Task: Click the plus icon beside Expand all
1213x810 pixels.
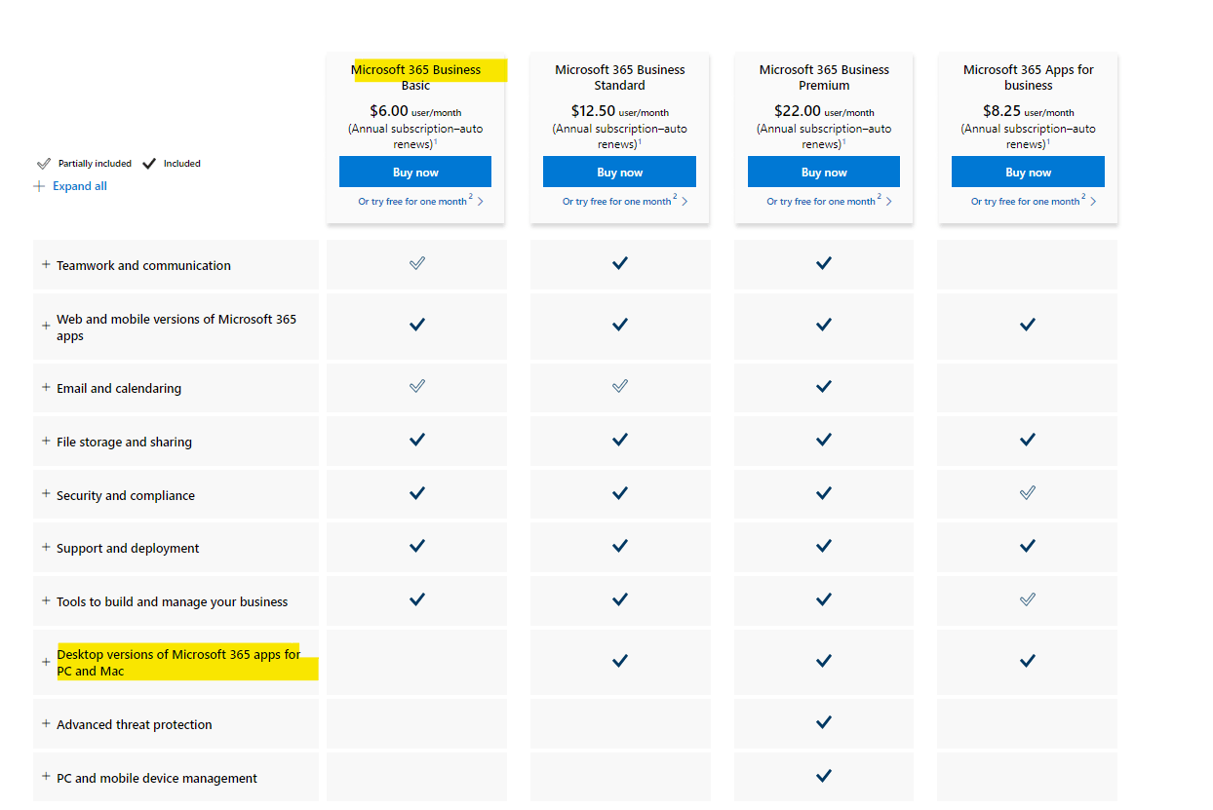Action: (39, 186)
